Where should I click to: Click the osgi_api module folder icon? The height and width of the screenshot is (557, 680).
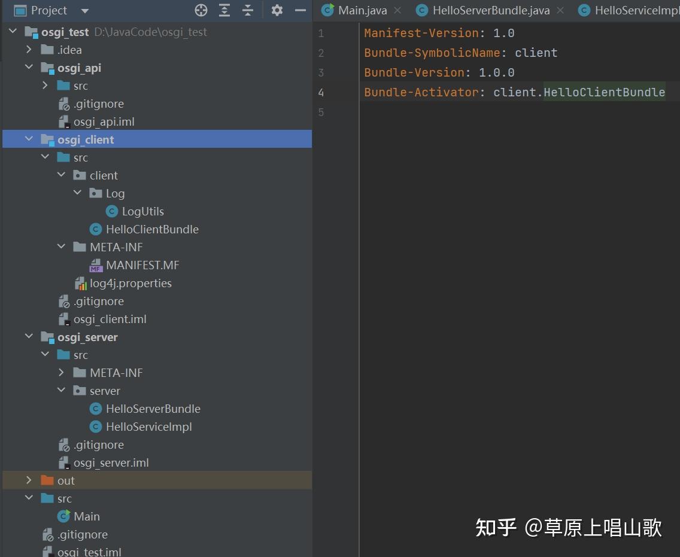tap(47, 68)
